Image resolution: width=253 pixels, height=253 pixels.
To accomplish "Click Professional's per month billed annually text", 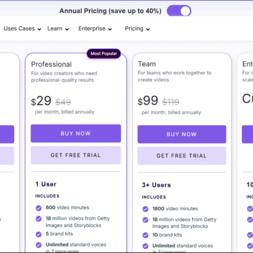I will [x=65, y=112].
